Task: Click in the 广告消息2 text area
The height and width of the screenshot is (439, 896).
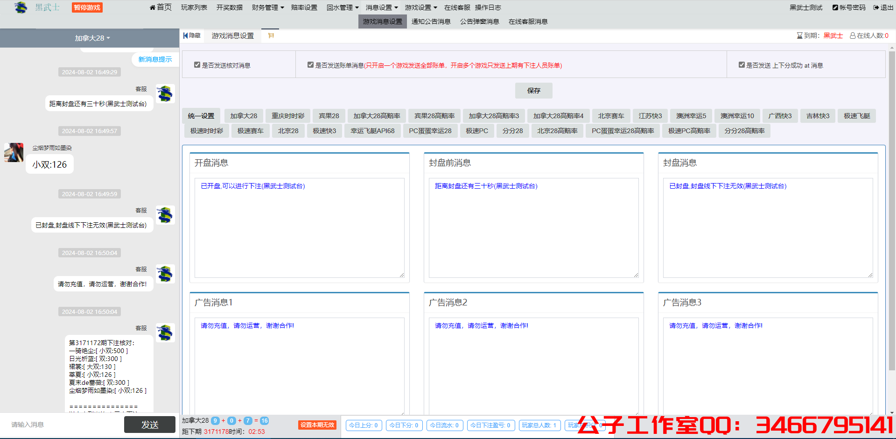Action: [534, 366]
